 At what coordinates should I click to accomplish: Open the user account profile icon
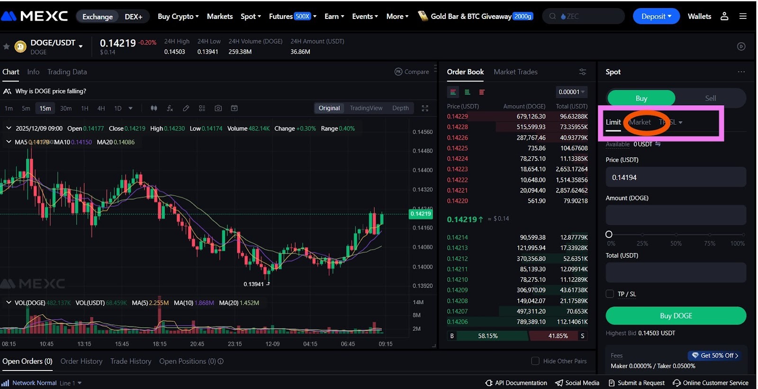724,16
